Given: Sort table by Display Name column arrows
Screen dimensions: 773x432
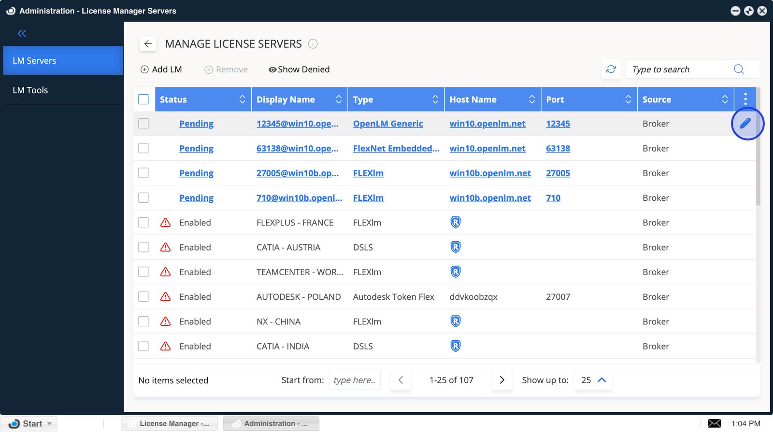Looking at the screenshot, I should coord(339,99).
